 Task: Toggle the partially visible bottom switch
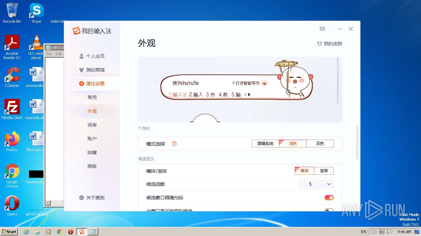(329, 210)
